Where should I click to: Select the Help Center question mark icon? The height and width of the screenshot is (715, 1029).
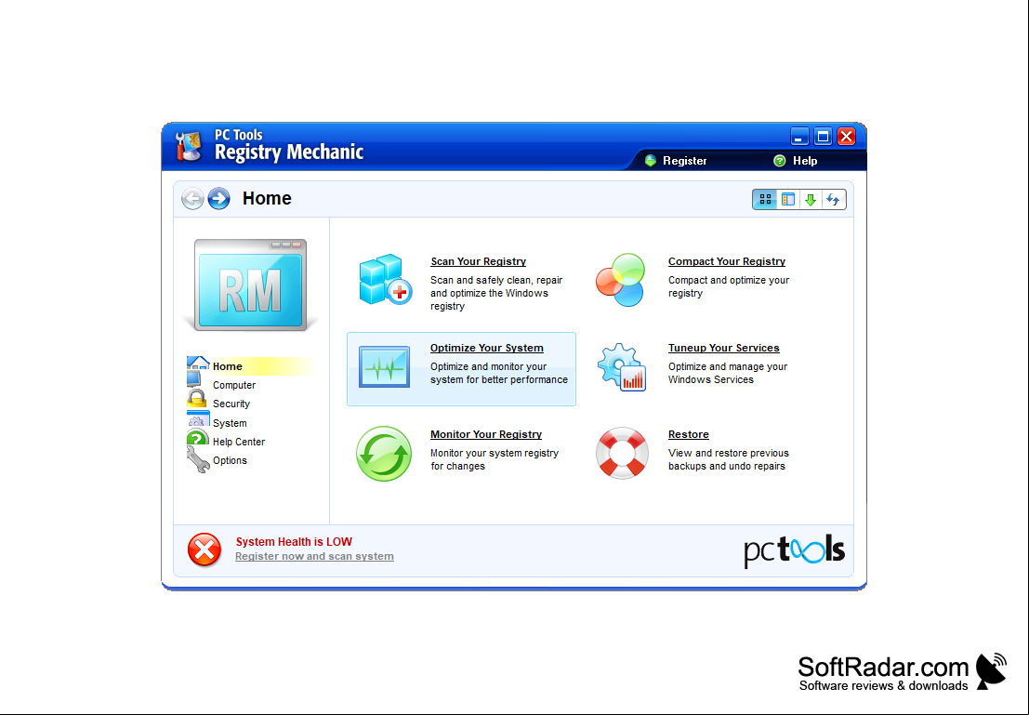click(x=198, y=437)
